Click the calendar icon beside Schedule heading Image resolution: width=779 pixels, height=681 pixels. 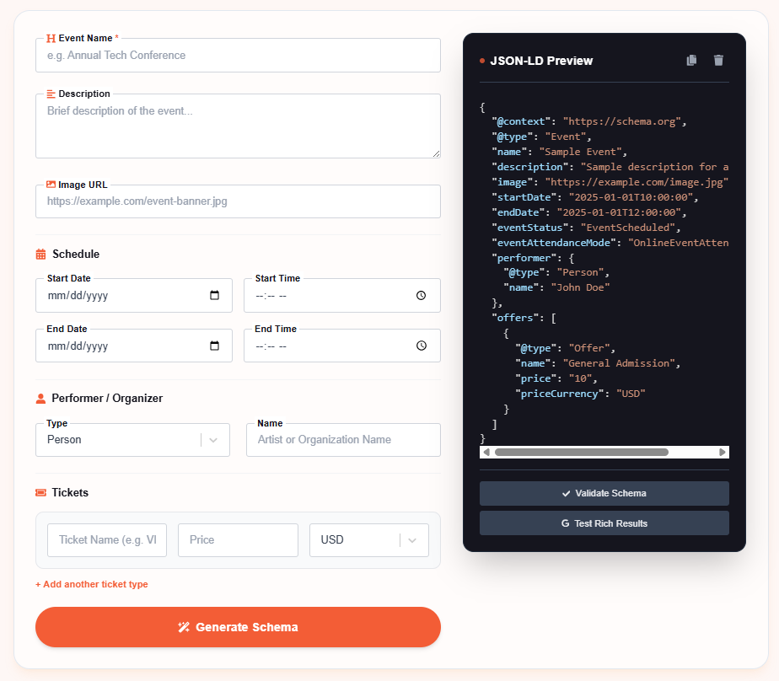pos(40,254)
